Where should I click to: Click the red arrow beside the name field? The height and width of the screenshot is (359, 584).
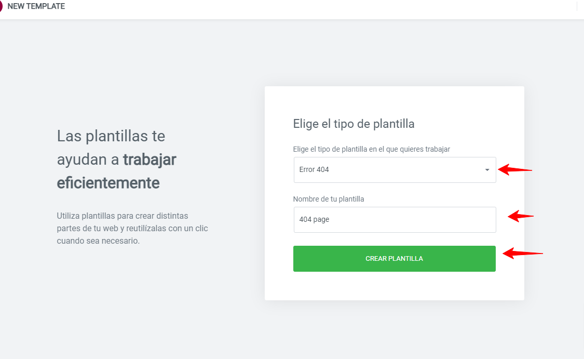521,216
